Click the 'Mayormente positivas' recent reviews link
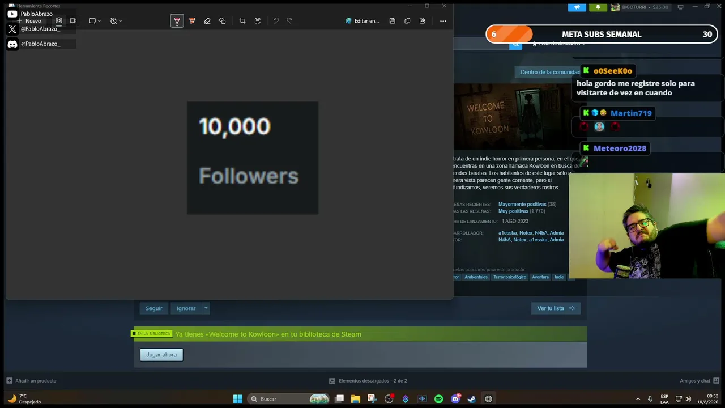725x408 pixels. pos(522,204)
